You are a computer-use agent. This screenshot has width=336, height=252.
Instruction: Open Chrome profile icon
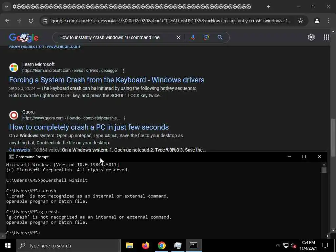[317, 21]
